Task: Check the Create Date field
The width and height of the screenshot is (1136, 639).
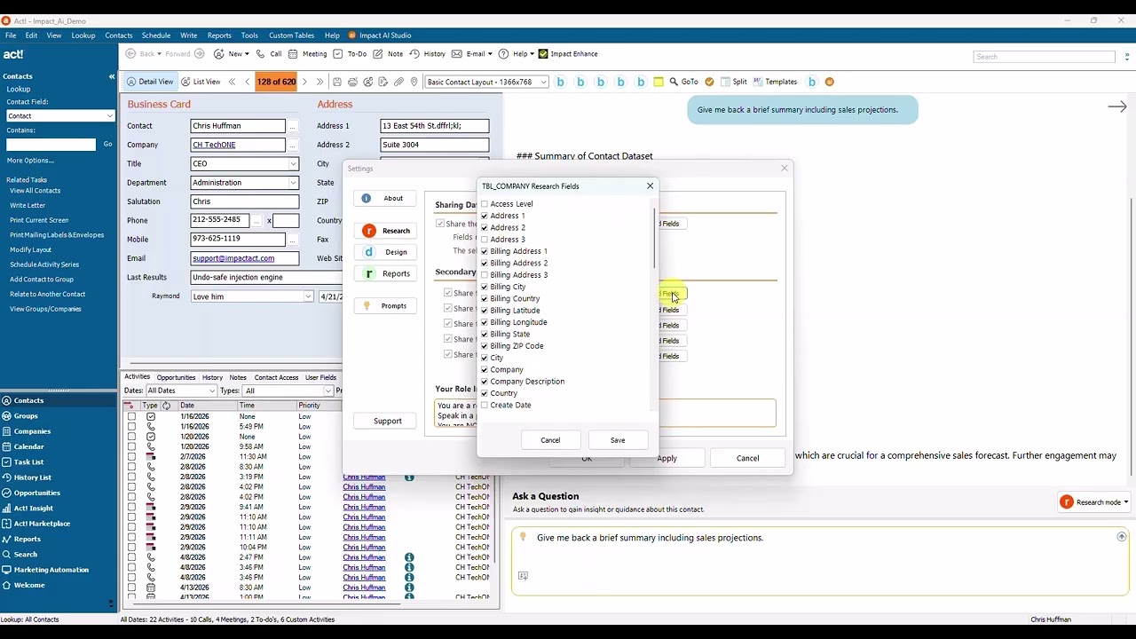Action: coord(485,406)
